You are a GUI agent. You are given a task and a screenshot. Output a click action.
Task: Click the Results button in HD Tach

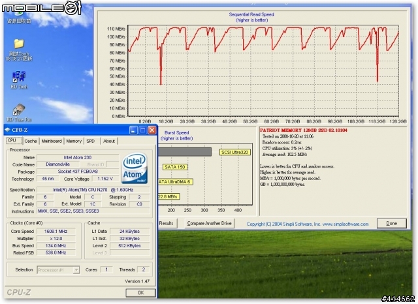167,223
